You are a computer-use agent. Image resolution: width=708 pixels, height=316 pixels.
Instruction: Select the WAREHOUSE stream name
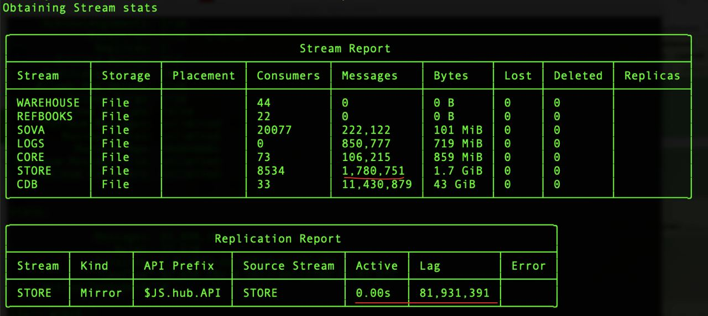[x=48, y=103]
